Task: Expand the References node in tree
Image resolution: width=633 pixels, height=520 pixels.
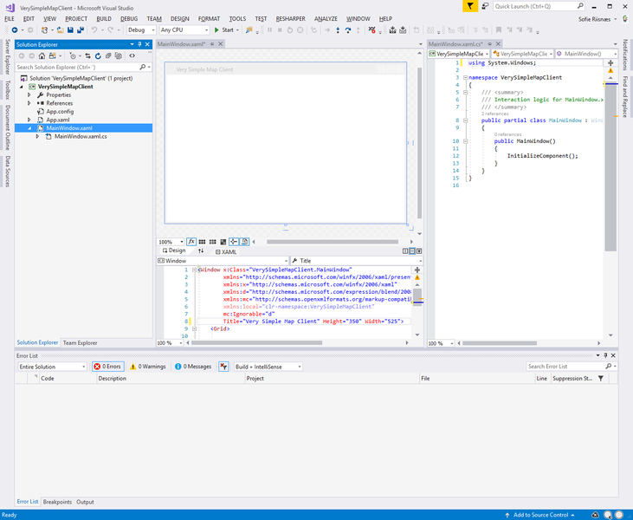Action: [29, 103]
